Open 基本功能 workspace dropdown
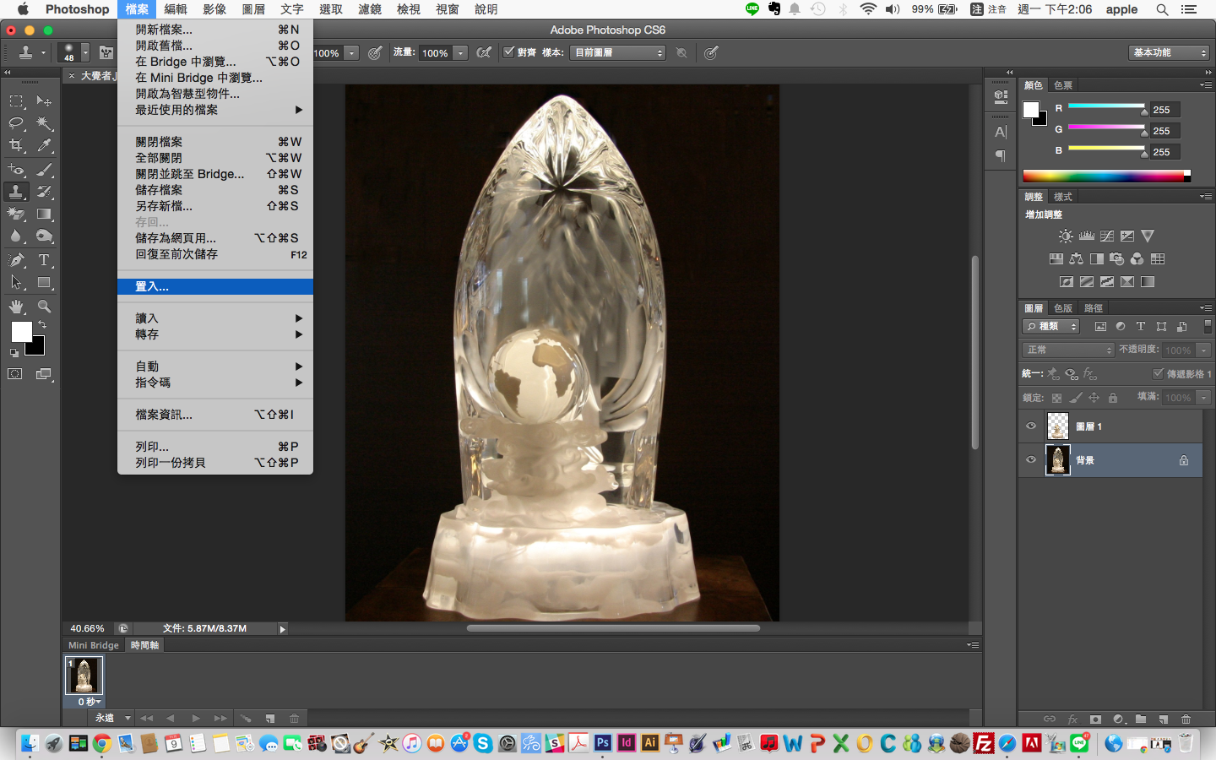This screenshot has height=760, width=1216. click(1170, 52)
